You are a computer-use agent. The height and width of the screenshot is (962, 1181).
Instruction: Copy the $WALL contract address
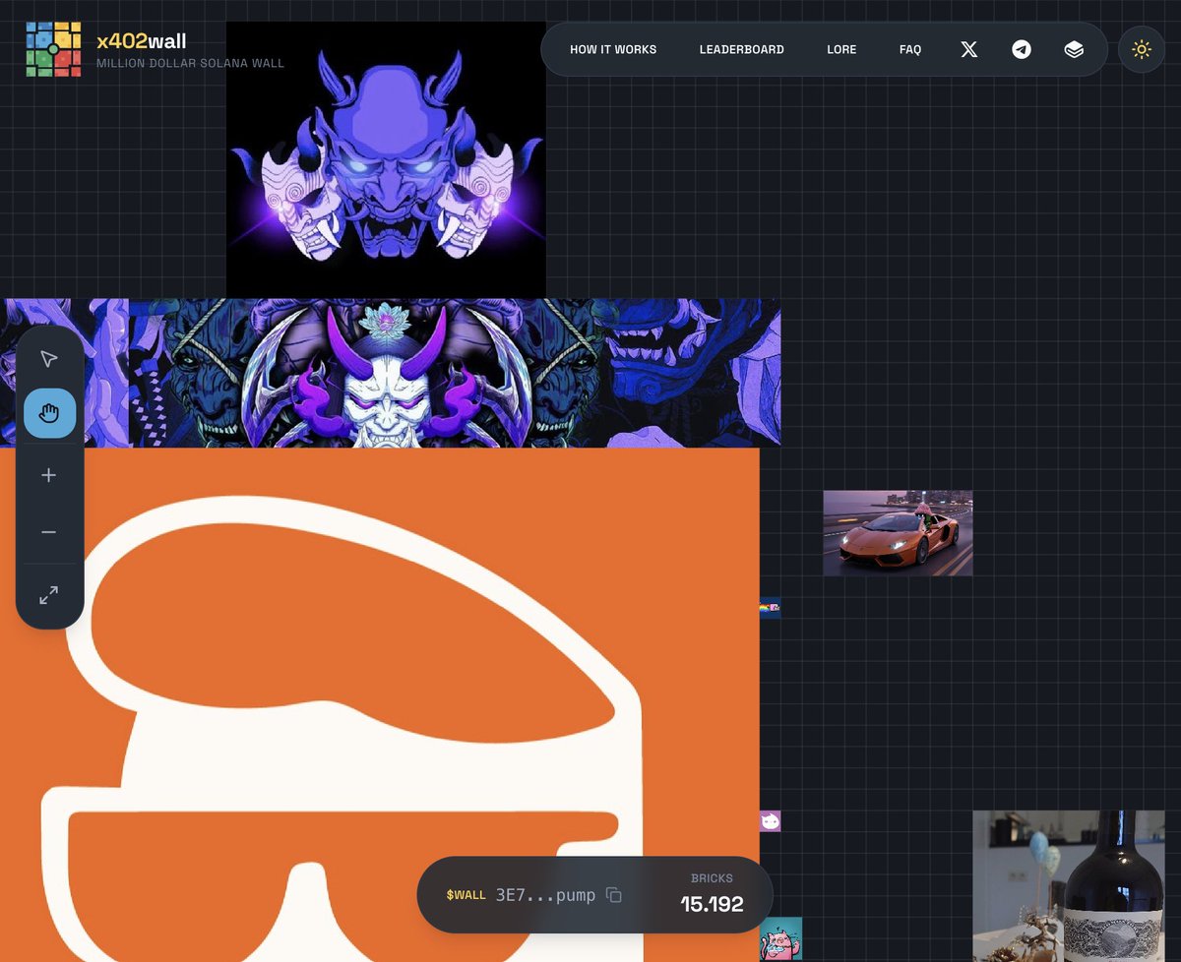pos(614,895)
